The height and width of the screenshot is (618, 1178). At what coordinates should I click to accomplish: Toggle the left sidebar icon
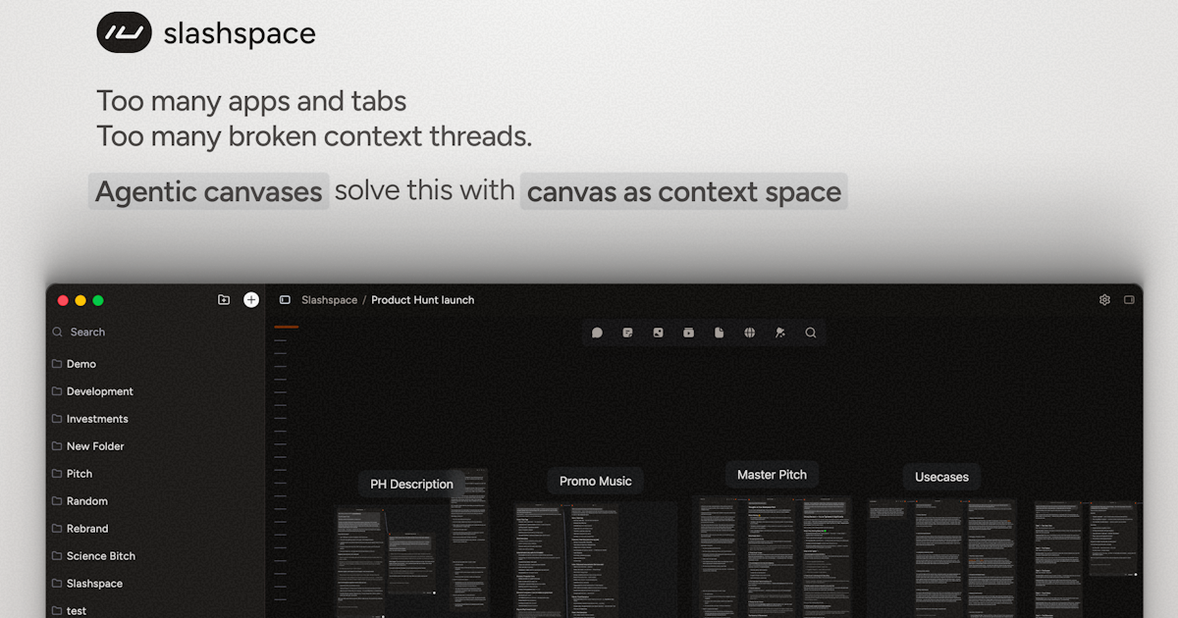pos(285,300)
